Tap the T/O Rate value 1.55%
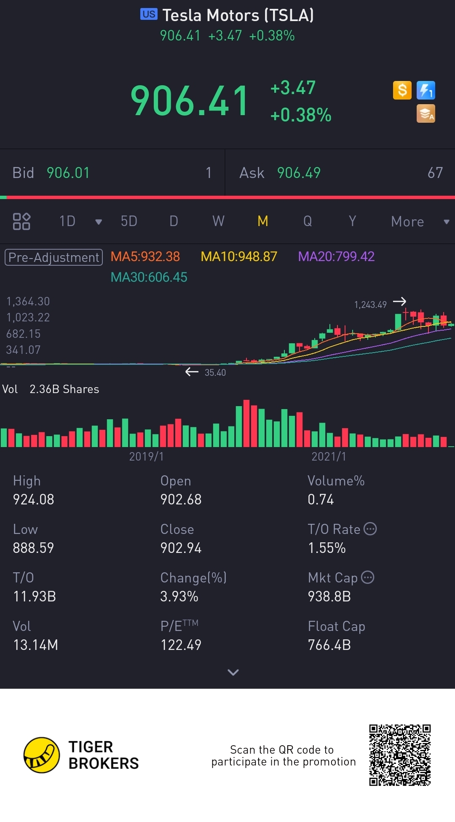455x822 pixels. 327,548
